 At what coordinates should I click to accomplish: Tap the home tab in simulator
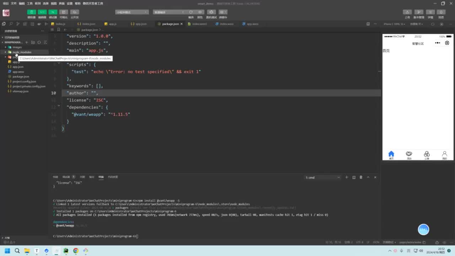point(391,155)
